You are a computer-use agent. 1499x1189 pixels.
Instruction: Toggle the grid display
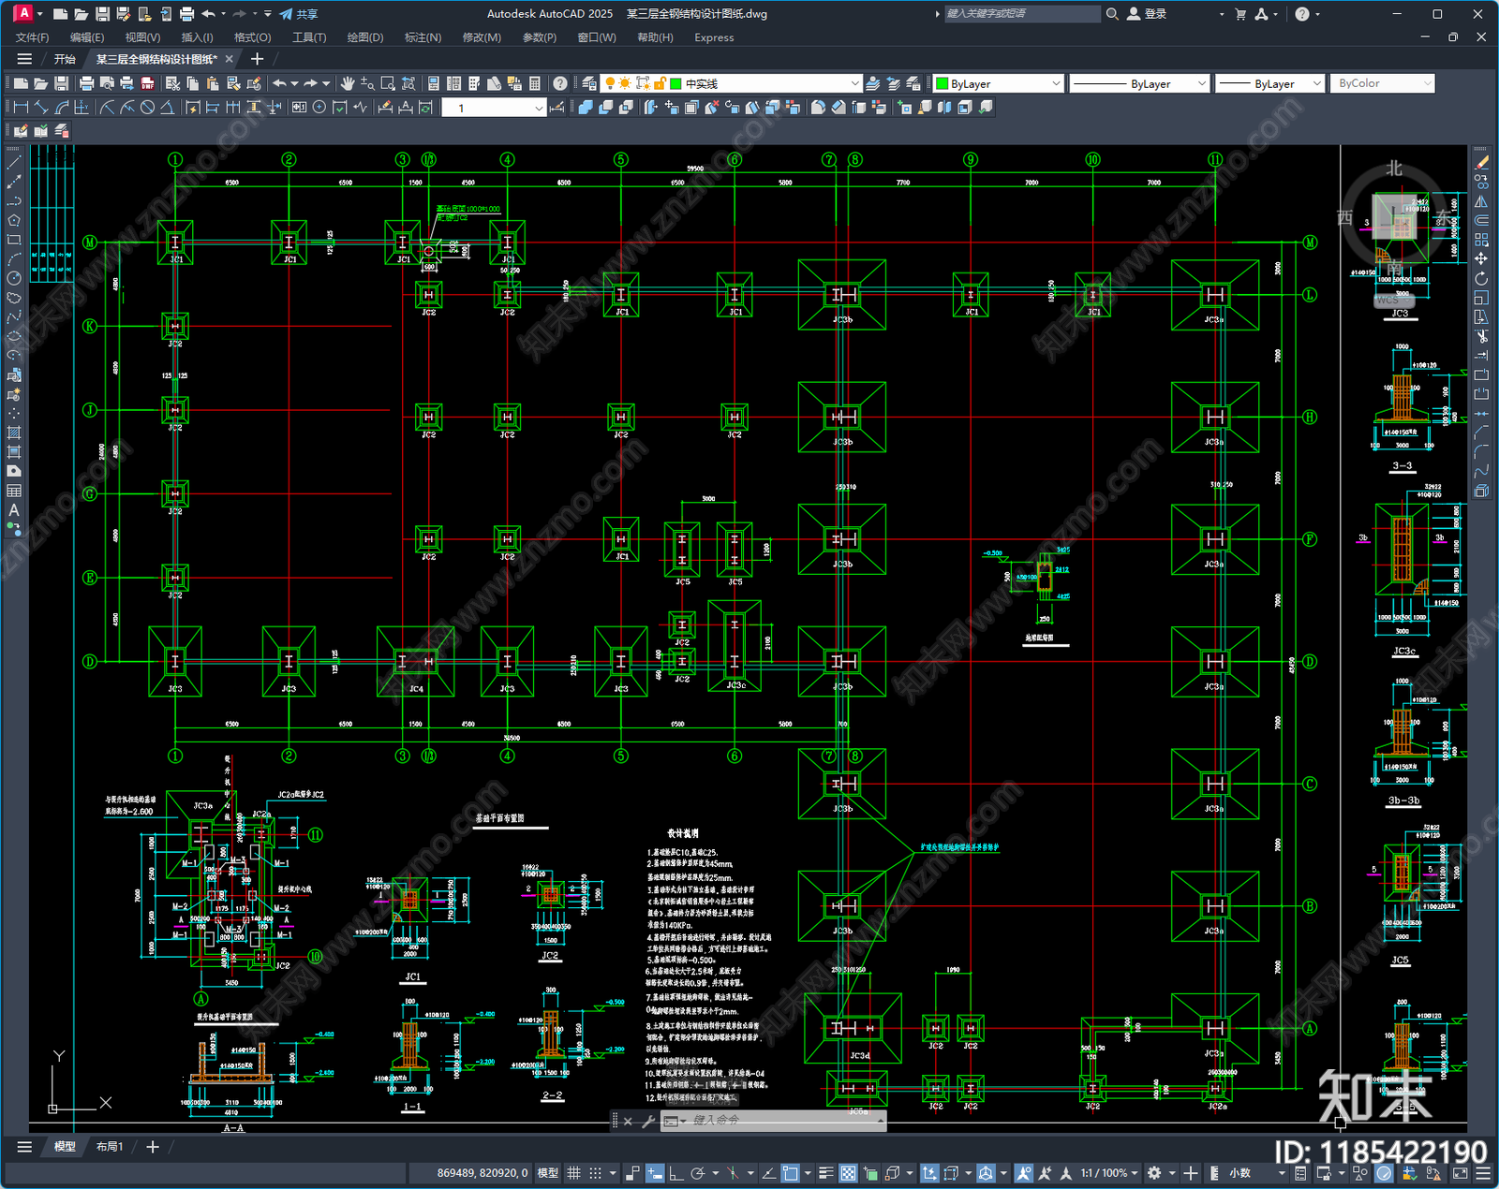tap(573, 1173)
